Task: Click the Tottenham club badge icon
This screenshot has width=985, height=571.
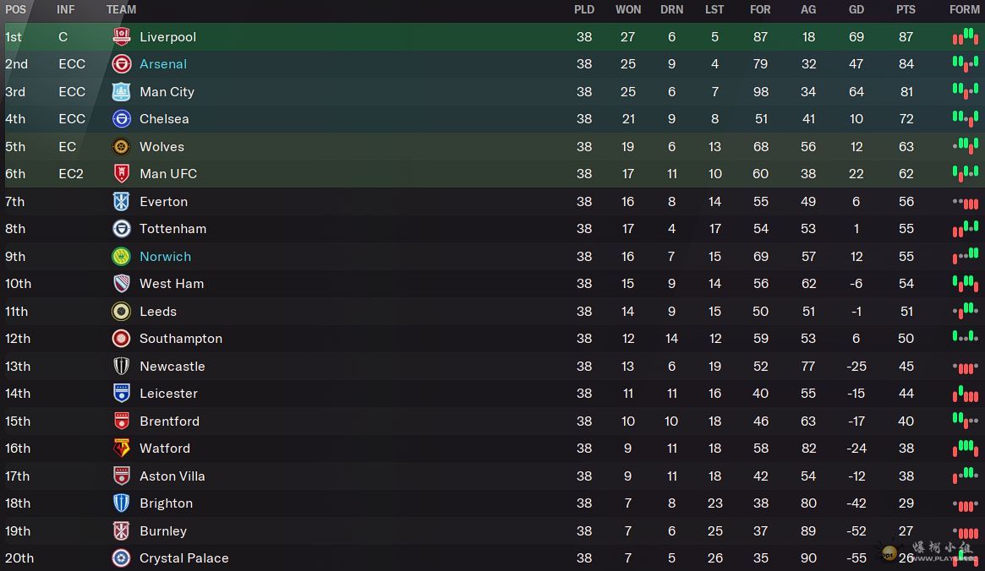Action: point(122,229)
